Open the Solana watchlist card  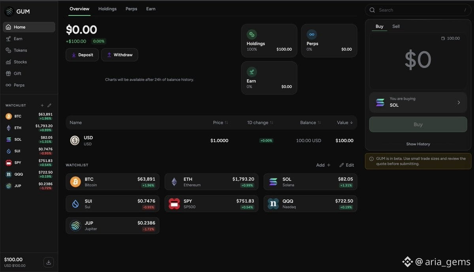click(310, 182)
